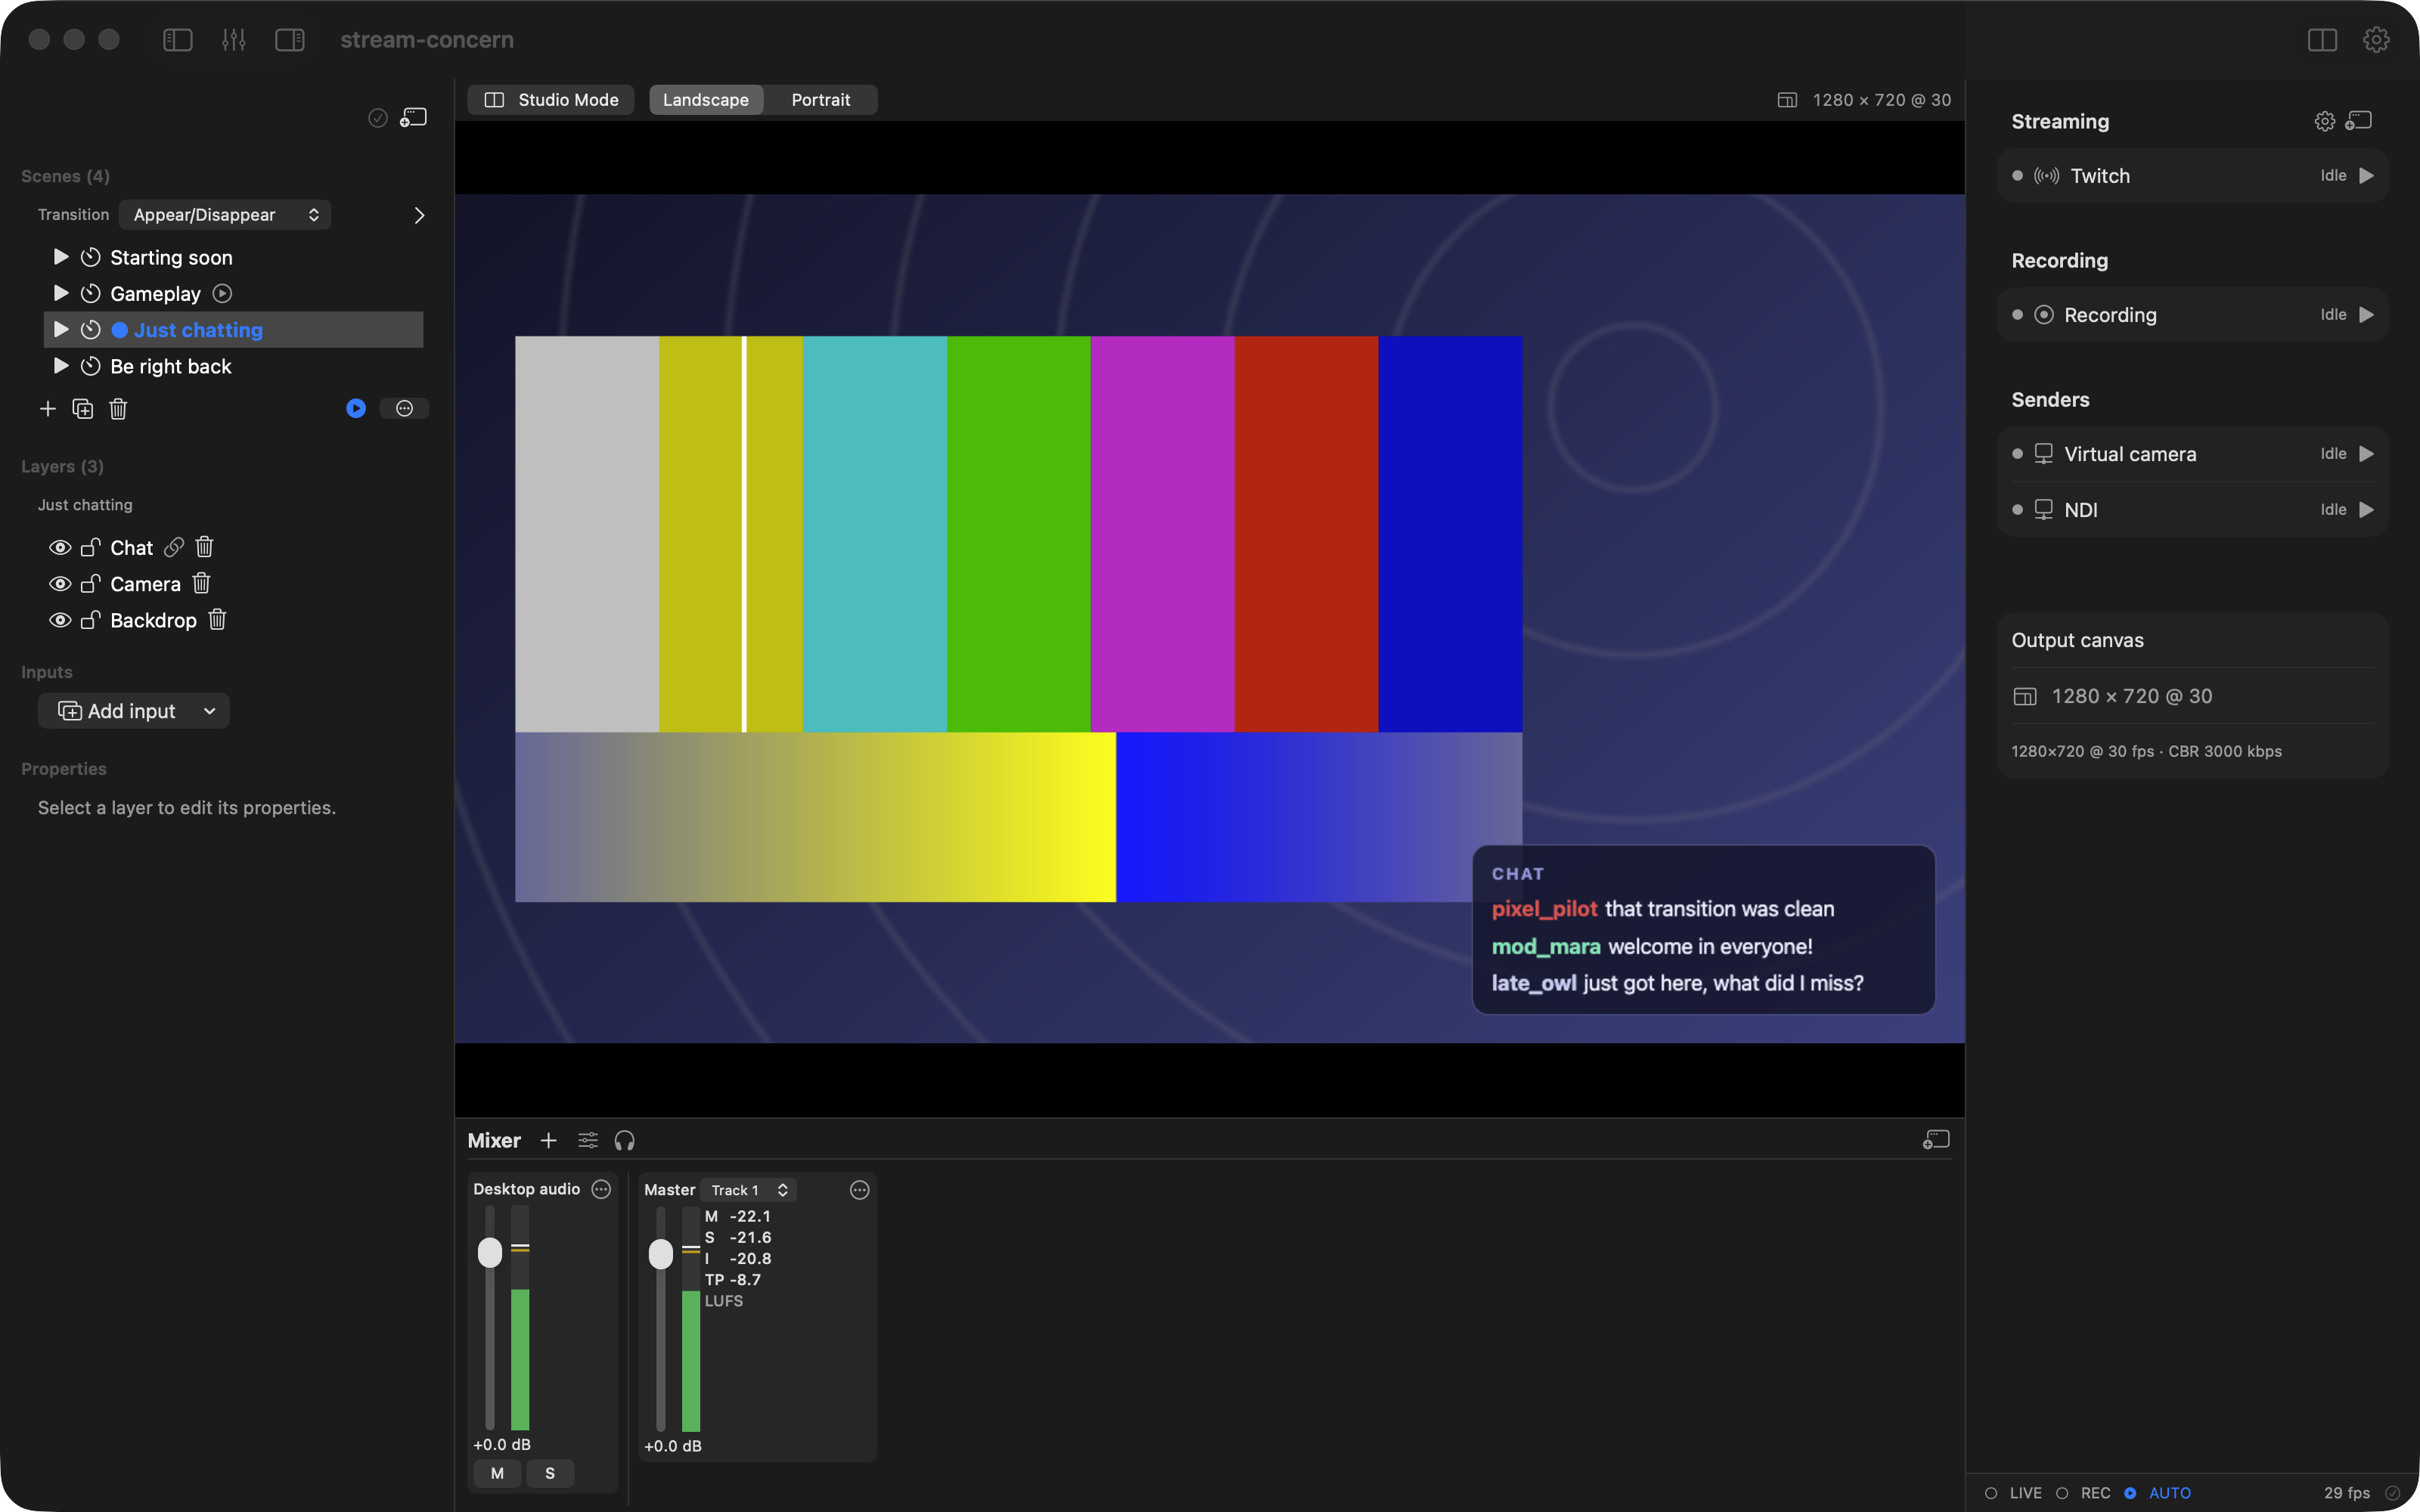Click blue play button under scene list
2420x1512 pixels.
pyautogui.click(x=356, y=409)
